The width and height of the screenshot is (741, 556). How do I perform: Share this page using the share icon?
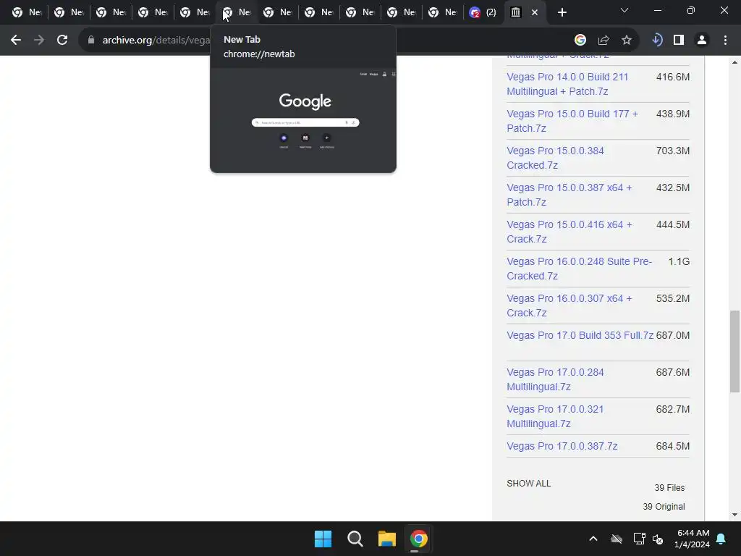point(604,41)
